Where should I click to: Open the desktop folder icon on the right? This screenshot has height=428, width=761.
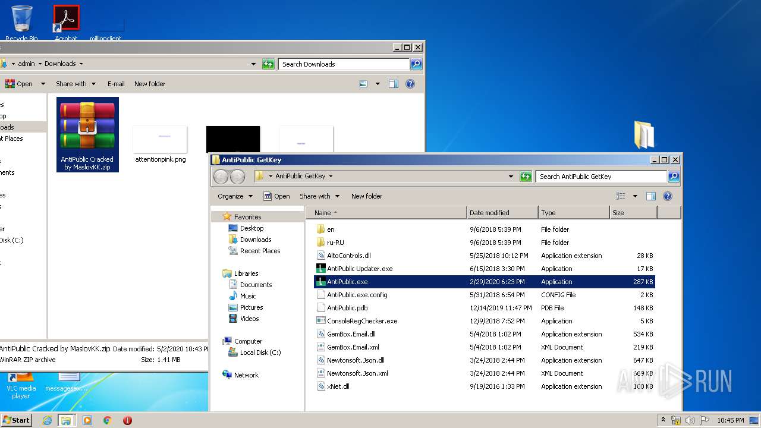pyautogui.click(x=644, y=134)
